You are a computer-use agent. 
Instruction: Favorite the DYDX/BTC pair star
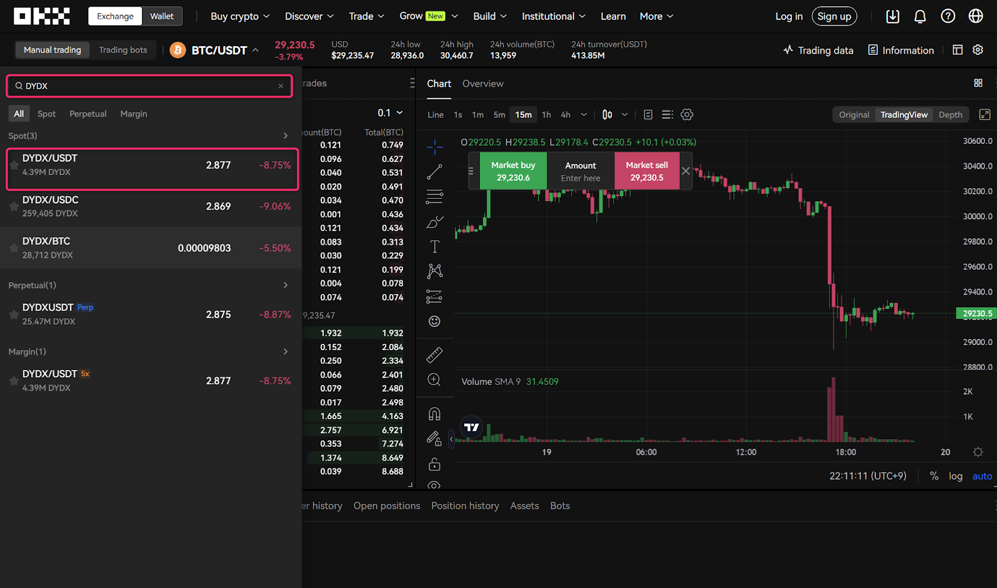pyautogui.click(x=14, y=248)
